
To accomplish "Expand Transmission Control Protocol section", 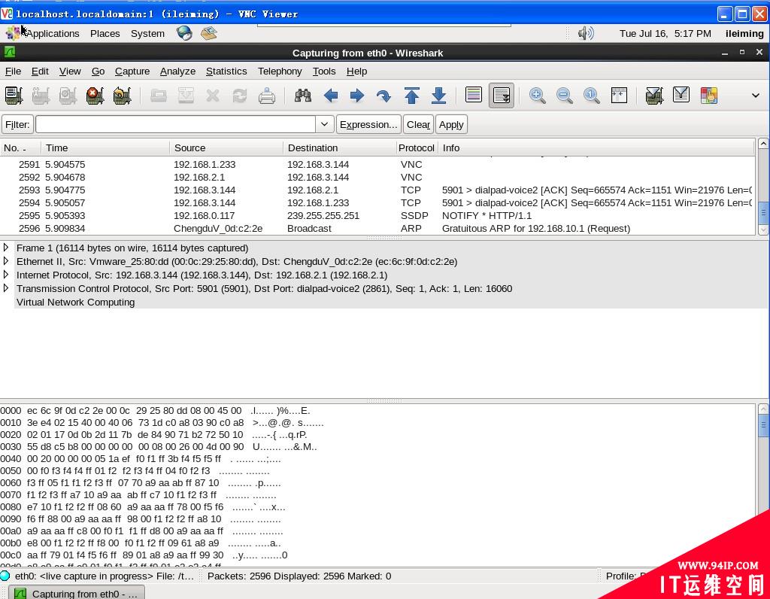I will tap(6, 288).
